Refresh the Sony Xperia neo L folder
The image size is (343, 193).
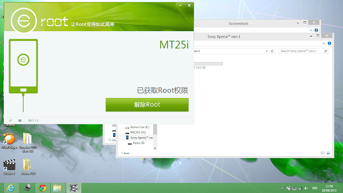click(x=272, y=51)
